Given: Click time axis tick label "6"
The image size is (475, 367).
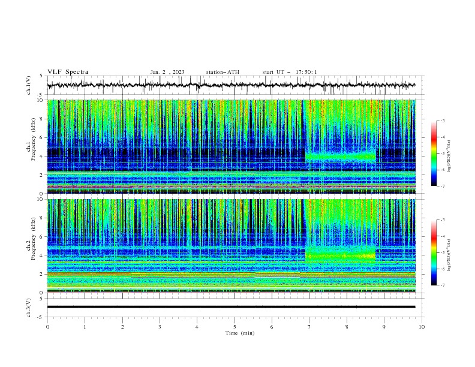Looking at the screenshot, I should point(272,327).
